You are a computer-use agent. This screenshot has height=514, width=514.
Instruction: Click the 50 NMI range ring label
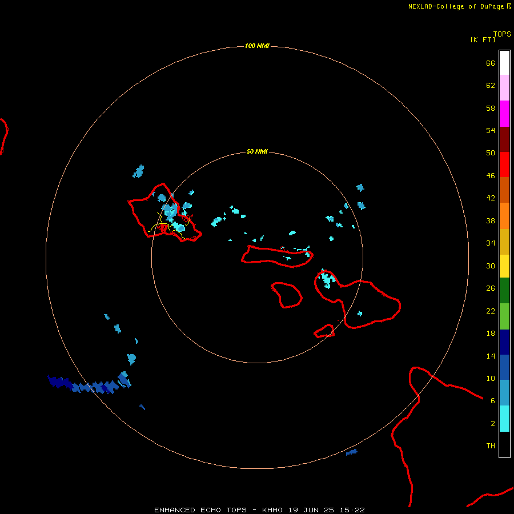click(256, 151)
